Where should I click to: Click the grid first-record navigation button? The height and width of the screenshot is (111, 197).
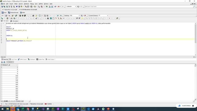pos(2,101)
